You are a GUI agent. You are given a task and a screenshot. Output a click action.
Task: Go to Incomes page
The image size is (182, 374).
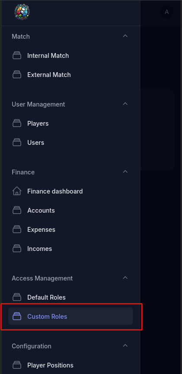(x=71, y=249)
